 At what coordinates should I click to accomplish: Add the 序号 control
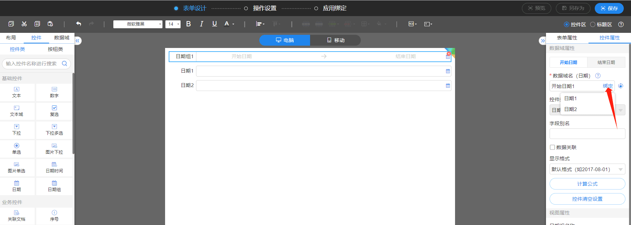54,216
